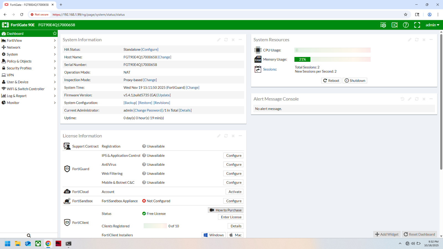The image size is (443, 249).
Task: Open the Xbox app from taskbar
Action: [38, 243]
